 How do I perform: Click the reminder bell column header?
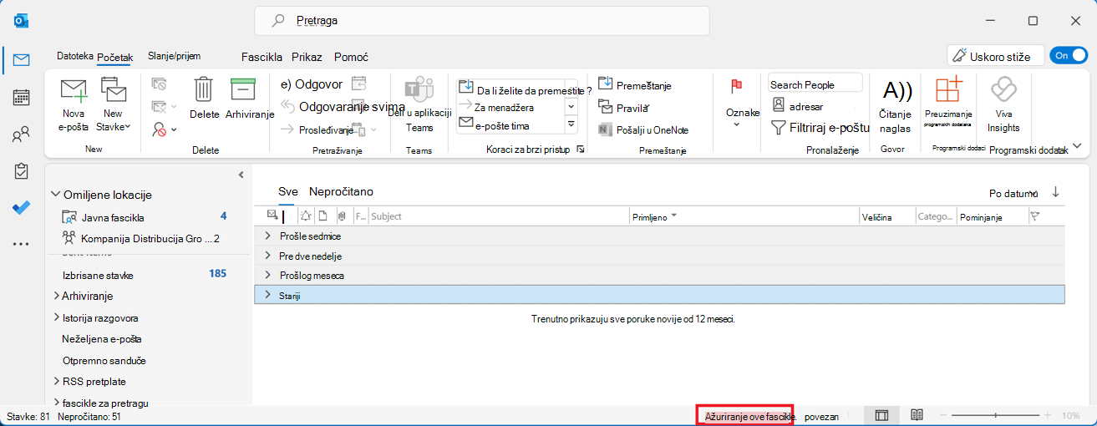pos(306,216)
